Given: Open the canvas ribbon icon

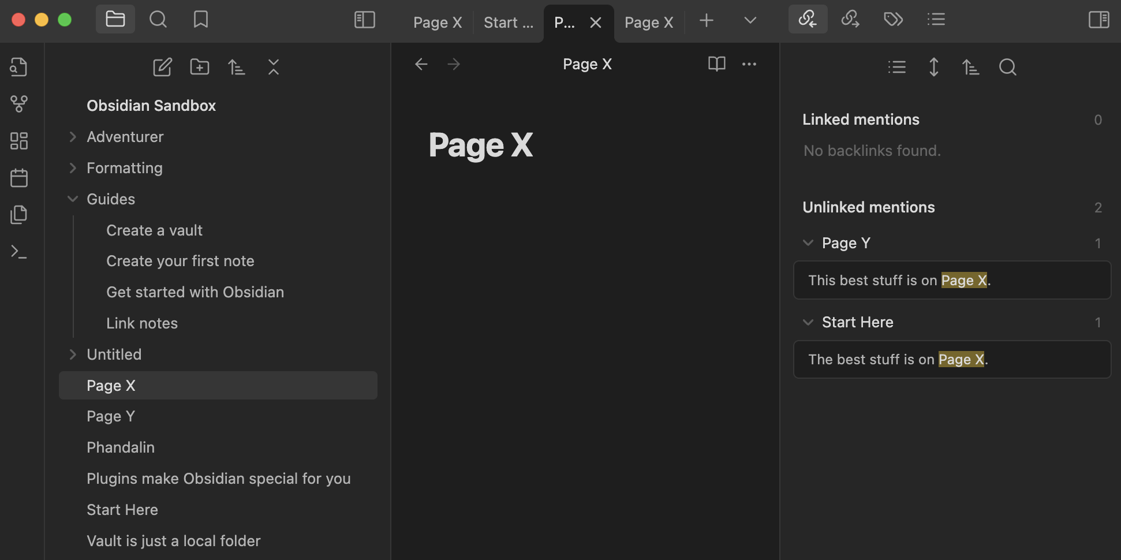Looking at the screenshot, I should (x=19, y=141).
